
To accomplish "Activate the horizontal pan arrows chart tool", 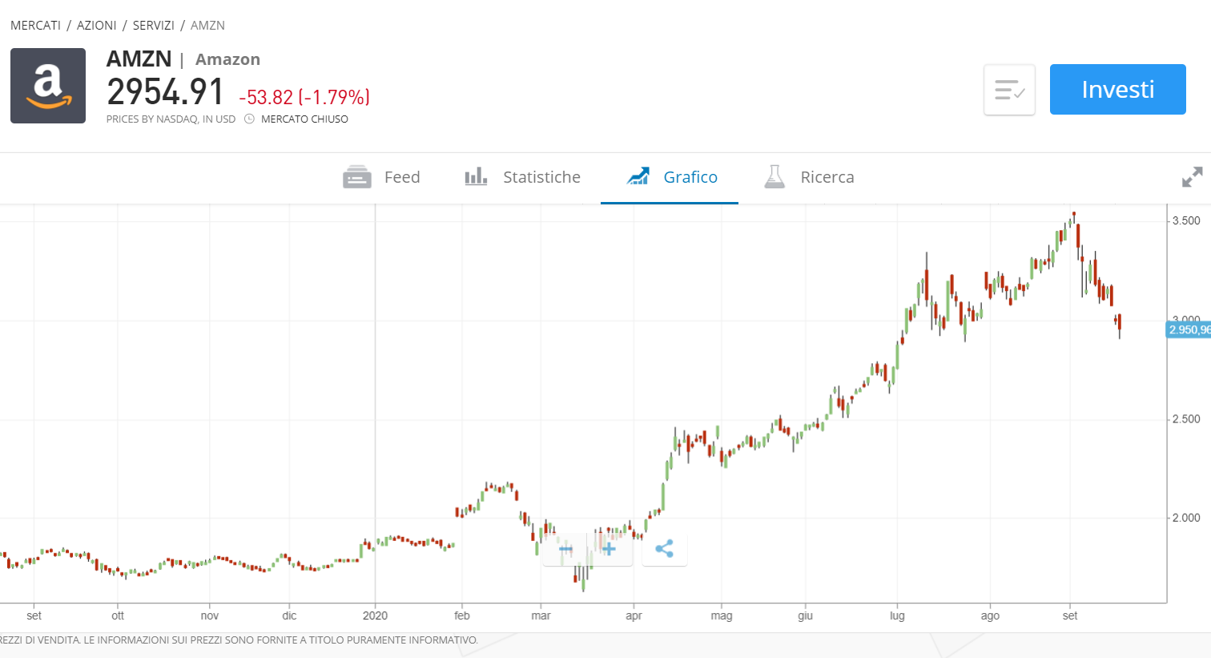I will tap(566, 549).
